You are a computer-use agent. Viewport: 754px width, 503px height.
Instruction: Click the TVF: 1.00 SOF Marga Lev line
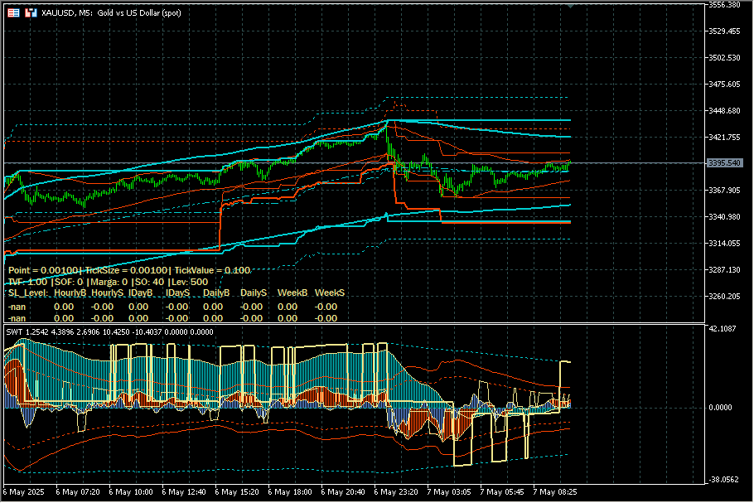pos(109,282)
